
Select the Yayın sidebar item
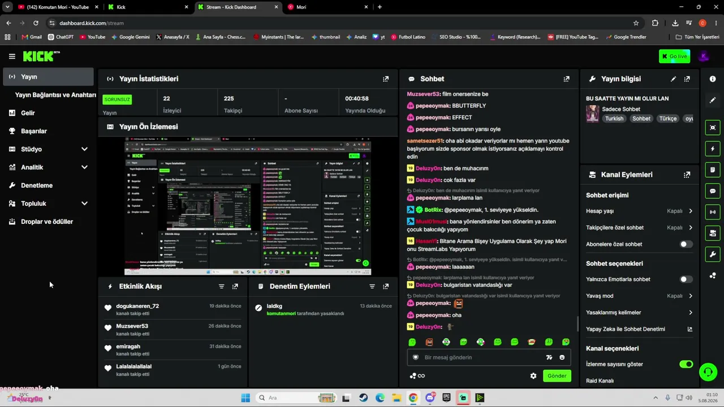(x=48, y=77)
